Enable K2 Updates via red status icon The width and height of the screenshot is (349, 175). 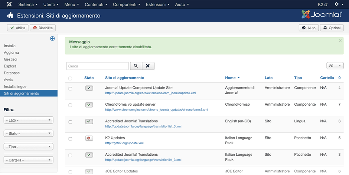[x=89, y=138]
